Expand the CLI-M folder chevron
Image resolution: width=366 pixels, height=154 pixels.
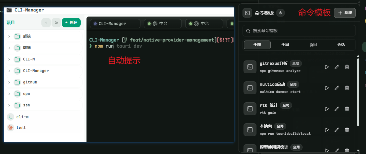[9, 59]
